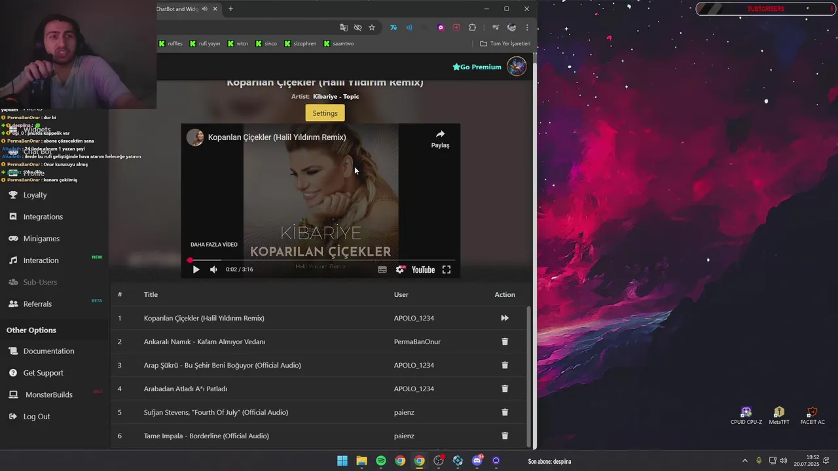Open a new browser tab

click(x=230, y=9)
